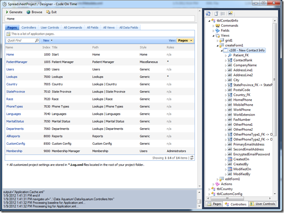Click the Browse globe icon
Image resolution: width=284 pixels, height=213 pixels.
tap(28, 12)
